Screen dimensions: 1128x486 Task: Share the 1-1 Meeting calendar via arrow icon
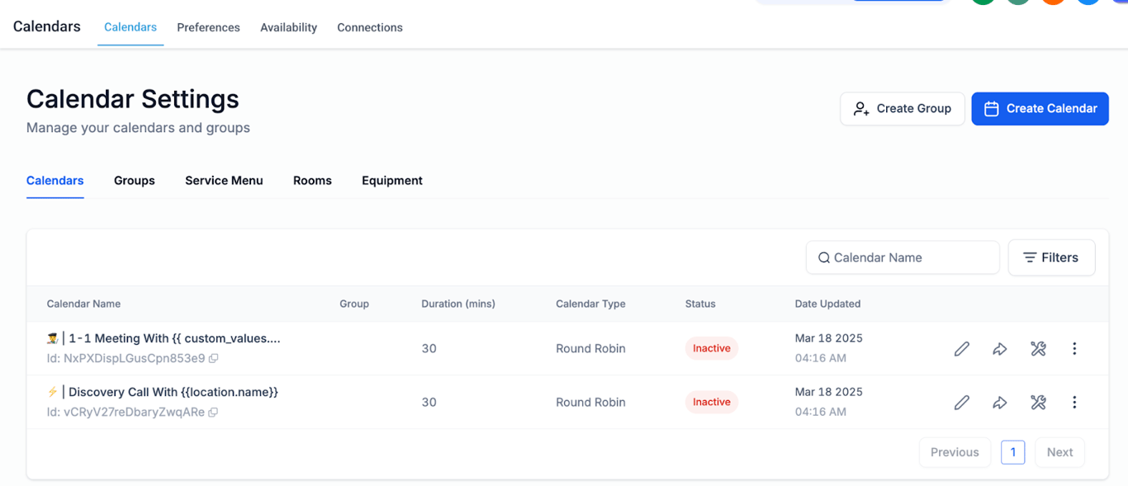(999, 349)
